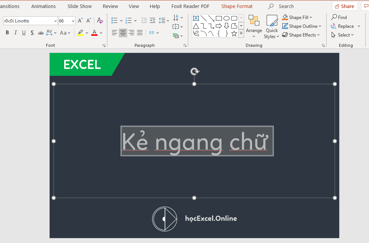Select the Oval shape in the Drawing gallery

pos(227,18)
